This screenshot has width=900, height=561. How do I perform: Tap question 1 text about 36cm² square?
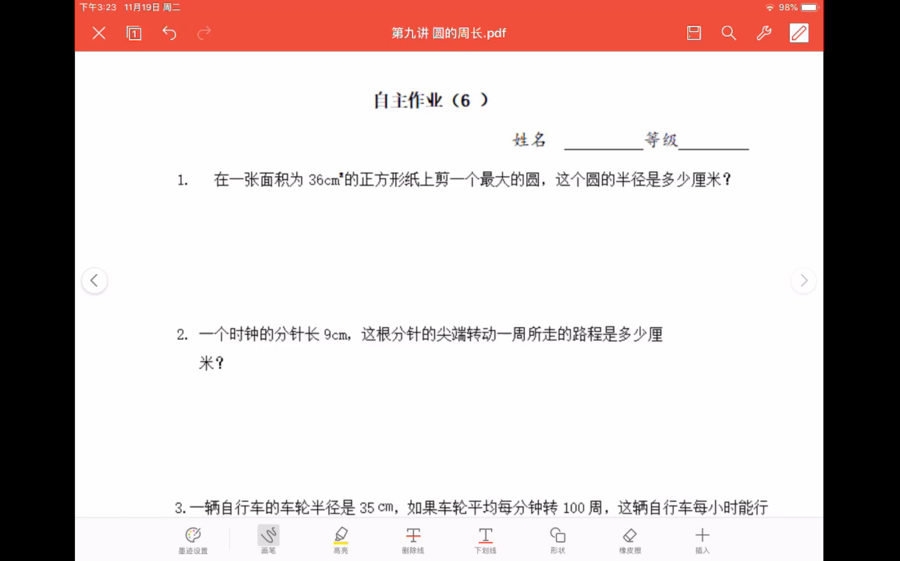tap(454, 180)
